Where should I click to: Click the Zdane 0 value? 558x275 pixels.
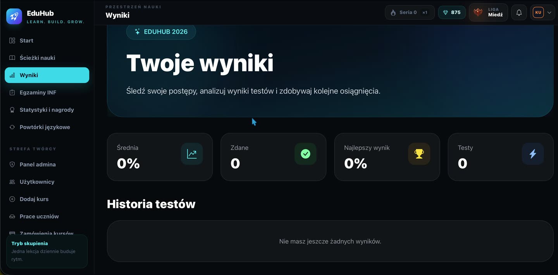point(235,163)
